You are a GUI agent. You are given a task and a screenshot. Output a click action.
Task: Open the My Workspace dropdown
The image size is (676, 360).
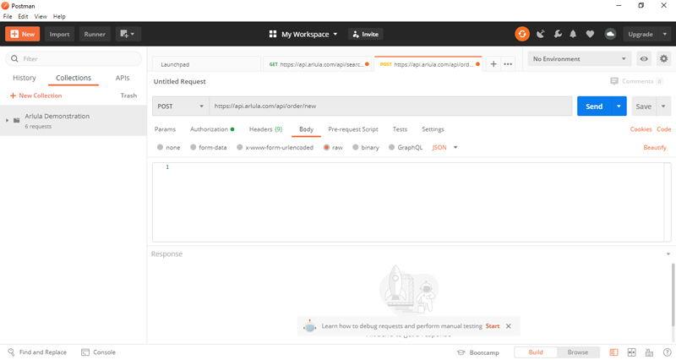[x=303, y=34]
